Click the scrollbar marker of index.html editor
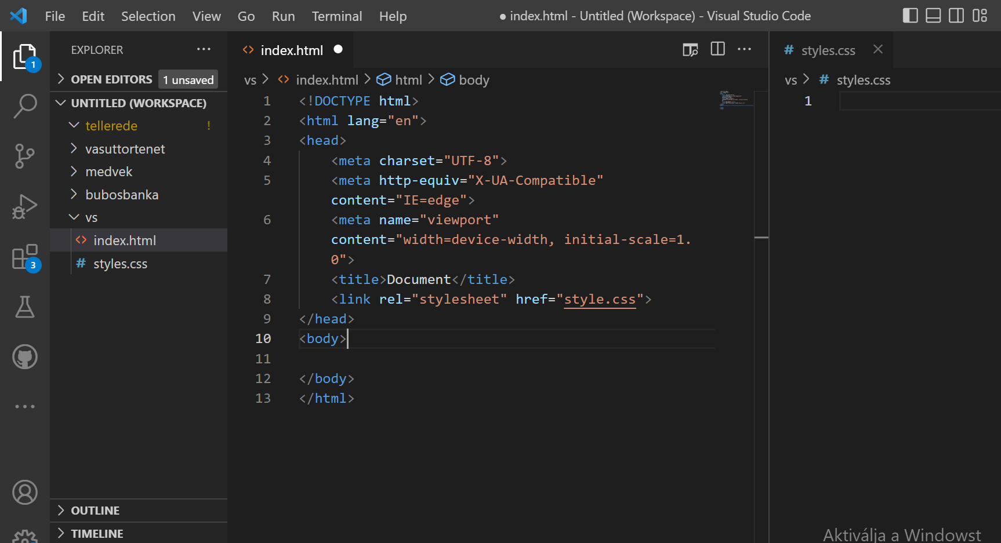Viewport: 1001px width, 543px height. (x=761, y=238)
